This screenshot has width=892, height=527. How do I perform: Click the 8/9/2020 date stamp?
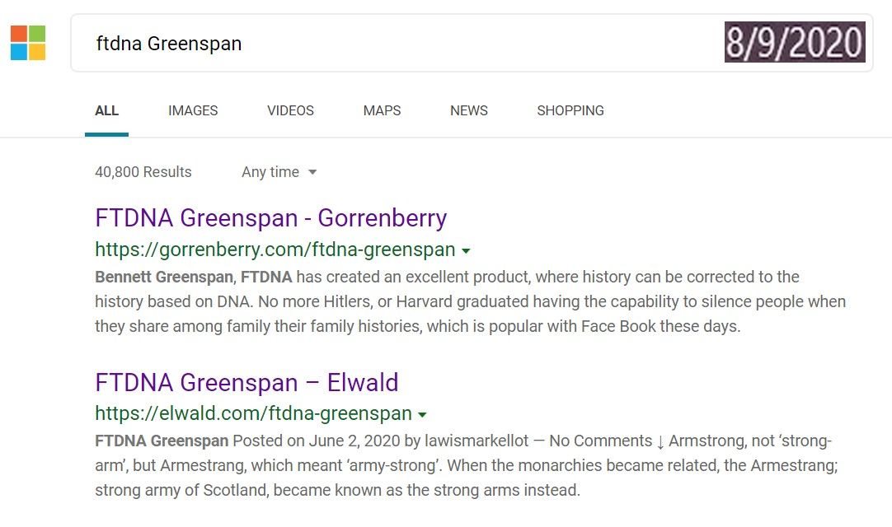[795, 43]
